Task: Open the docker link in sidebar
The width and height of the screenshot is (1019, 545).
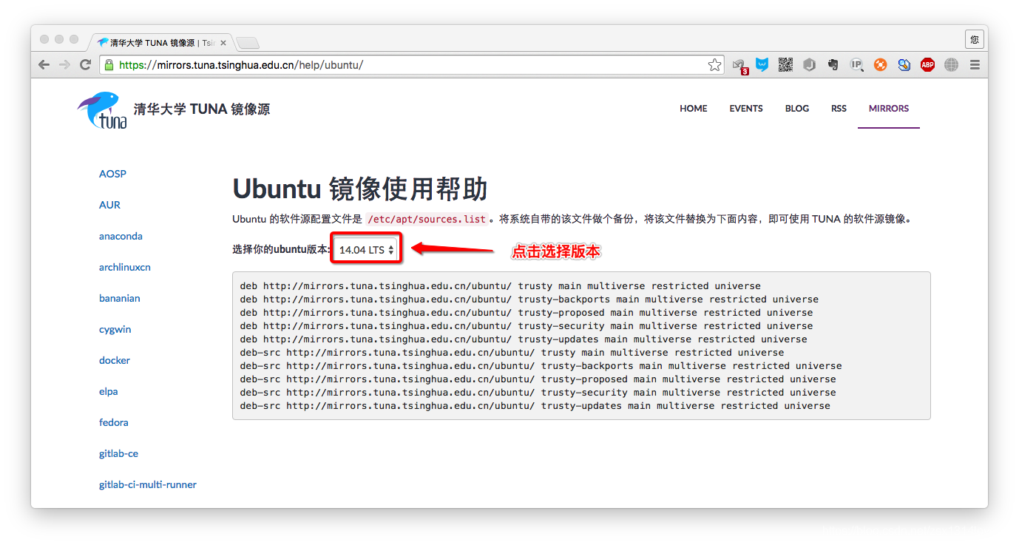Action: pos(115,360)
